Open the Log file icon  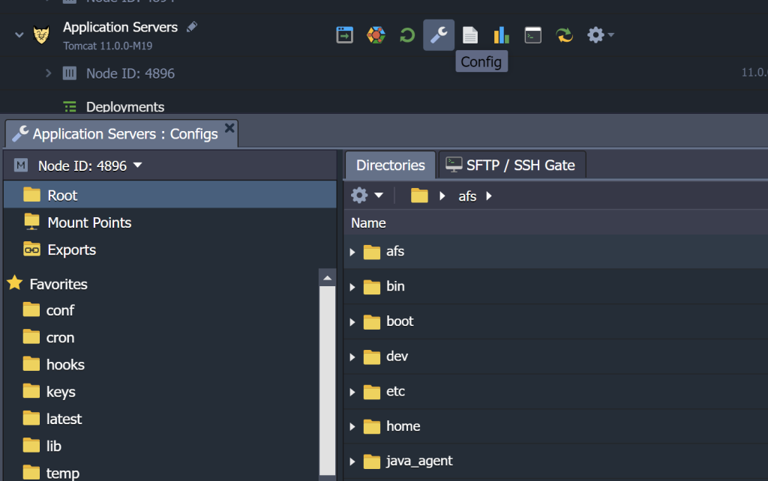click(470, 35)
